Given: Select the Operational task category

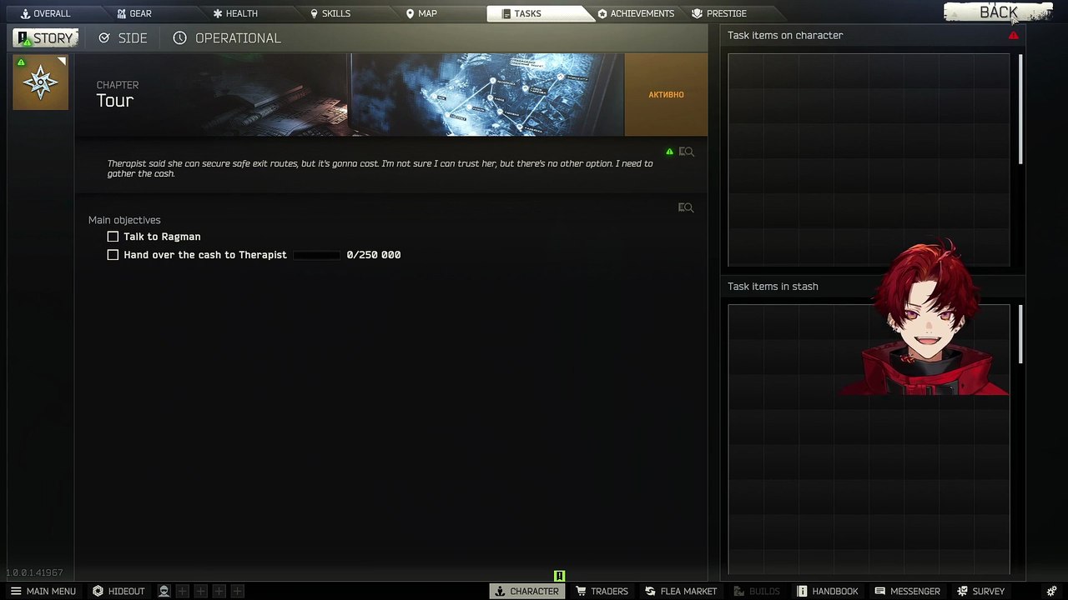Looking at the screenshot, I should click(x=227, y=38).
